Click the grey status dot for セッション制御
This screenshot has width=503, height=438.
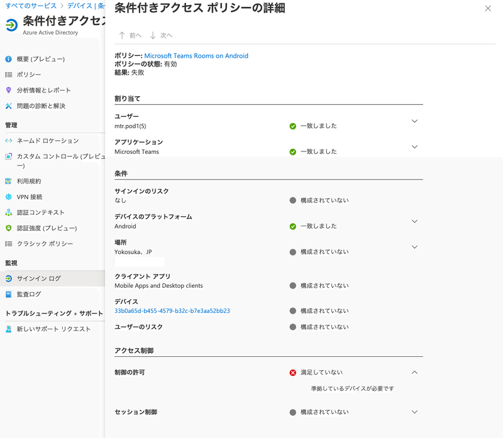tap(293, 412)
